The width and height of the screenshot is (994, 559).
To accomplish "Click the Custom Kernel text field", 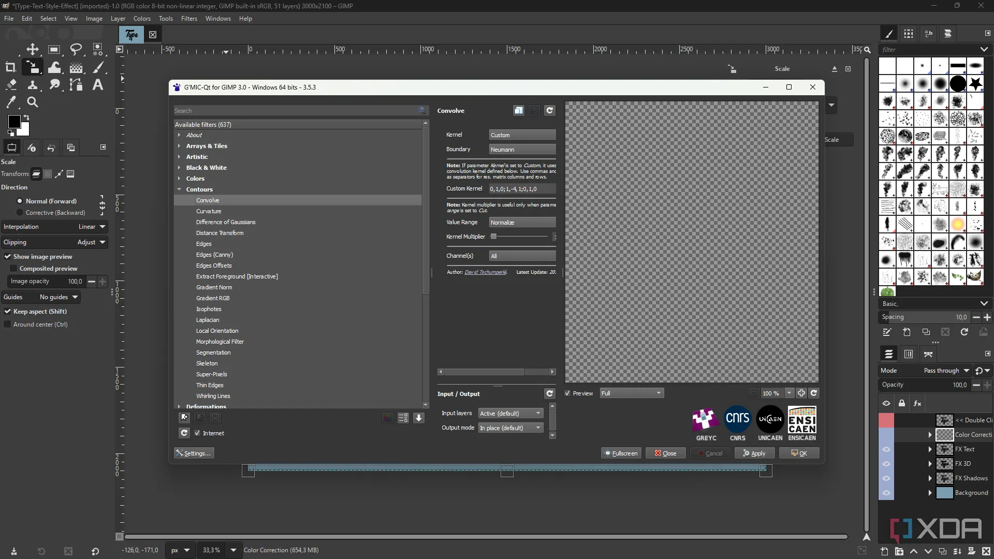I will (522, 189).
